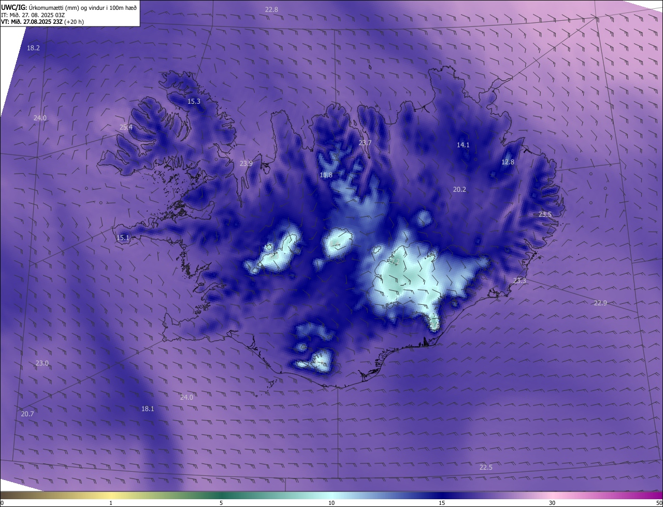The width and height of the screenshot is (663, 507).
Task: Click the color scale tick labeled 15
Action: click(442, 503)
